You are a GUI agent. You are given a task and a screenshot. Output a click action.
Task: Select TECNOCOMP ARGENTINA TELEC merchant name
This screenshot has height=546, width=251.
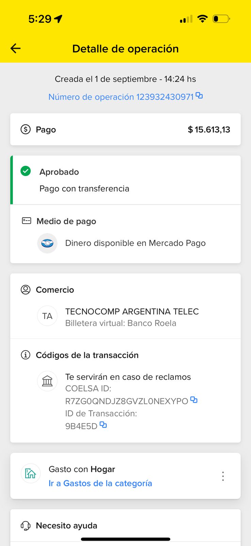[132, 312]
